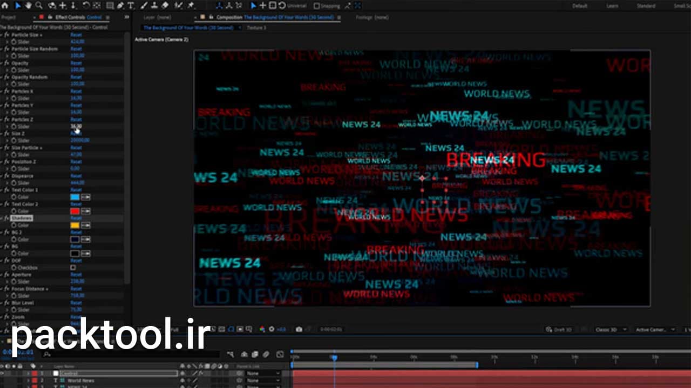
Task: Click the Disapearce Slider value 444.00
Action: pos(77,183)
